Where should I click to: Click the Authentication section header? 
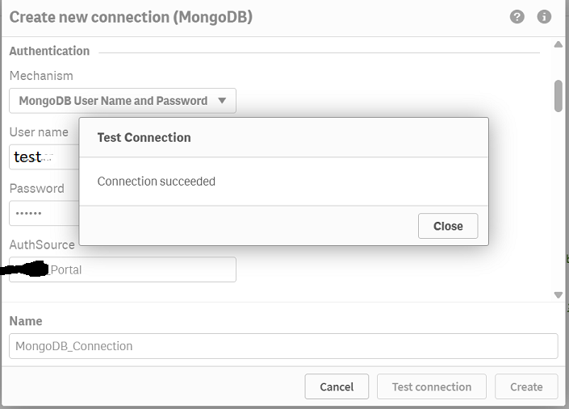click(x=49, y=51)
